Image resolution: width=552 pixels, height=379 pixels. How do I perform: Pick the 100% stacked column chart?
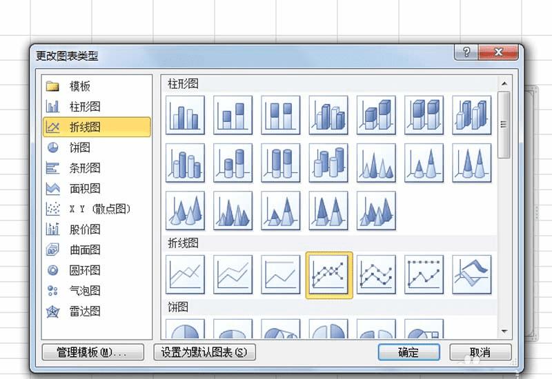click(281, 115)
